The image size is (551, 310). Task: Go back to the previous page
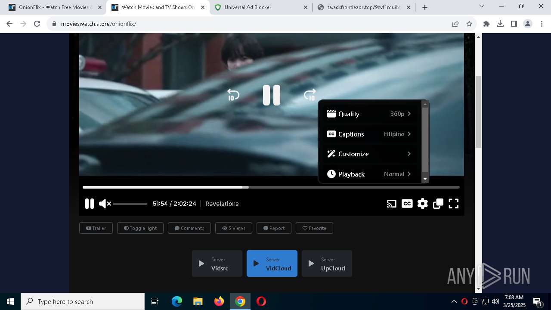9,24
